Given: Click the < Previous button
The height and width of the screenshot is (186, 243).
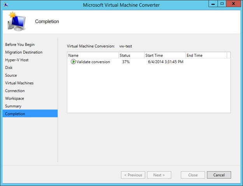Looking at the screenshot, I should [133, 175].
